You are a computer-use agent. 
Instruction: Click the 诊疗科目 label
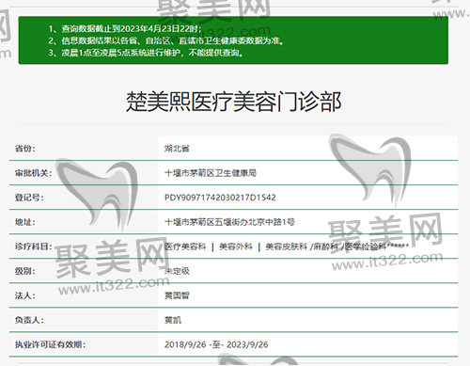tap(34, 247)
